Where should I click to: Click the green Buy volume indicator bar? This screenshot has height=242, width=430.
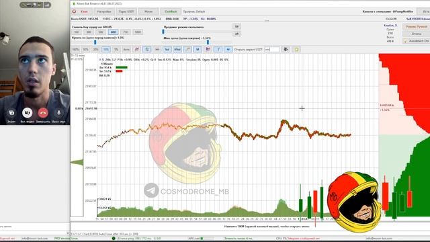tap(122, 67)
